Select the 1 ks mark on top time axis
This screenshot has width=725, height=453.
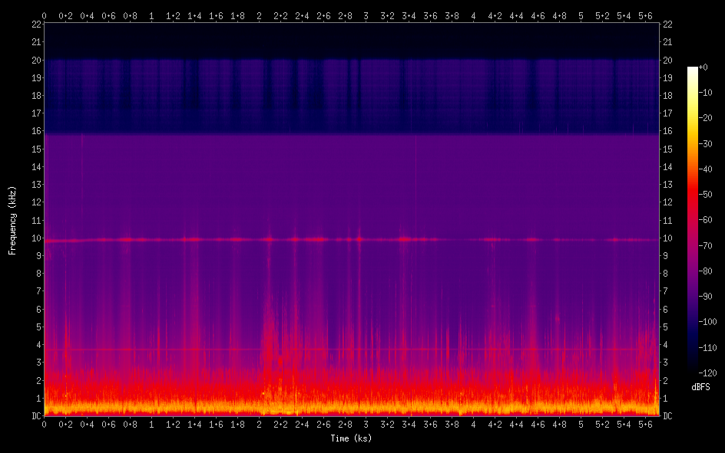click(x=151, y=15)
